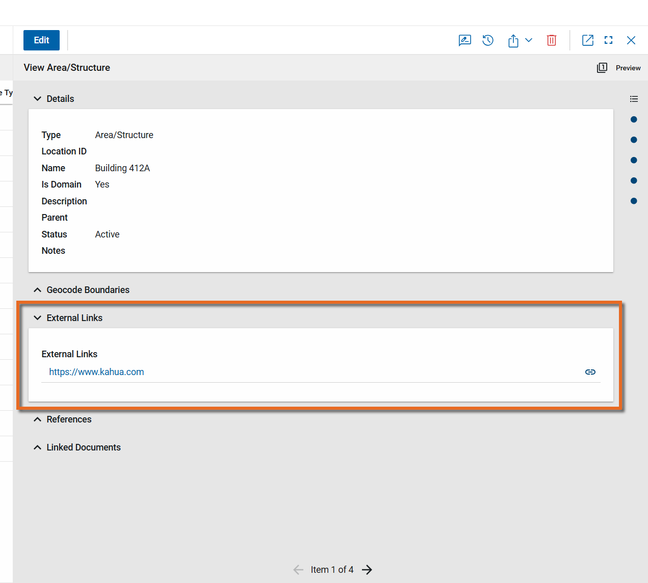Jump to first section navigation dot
This screenshot has height=583, width=648.
[634, 119]
